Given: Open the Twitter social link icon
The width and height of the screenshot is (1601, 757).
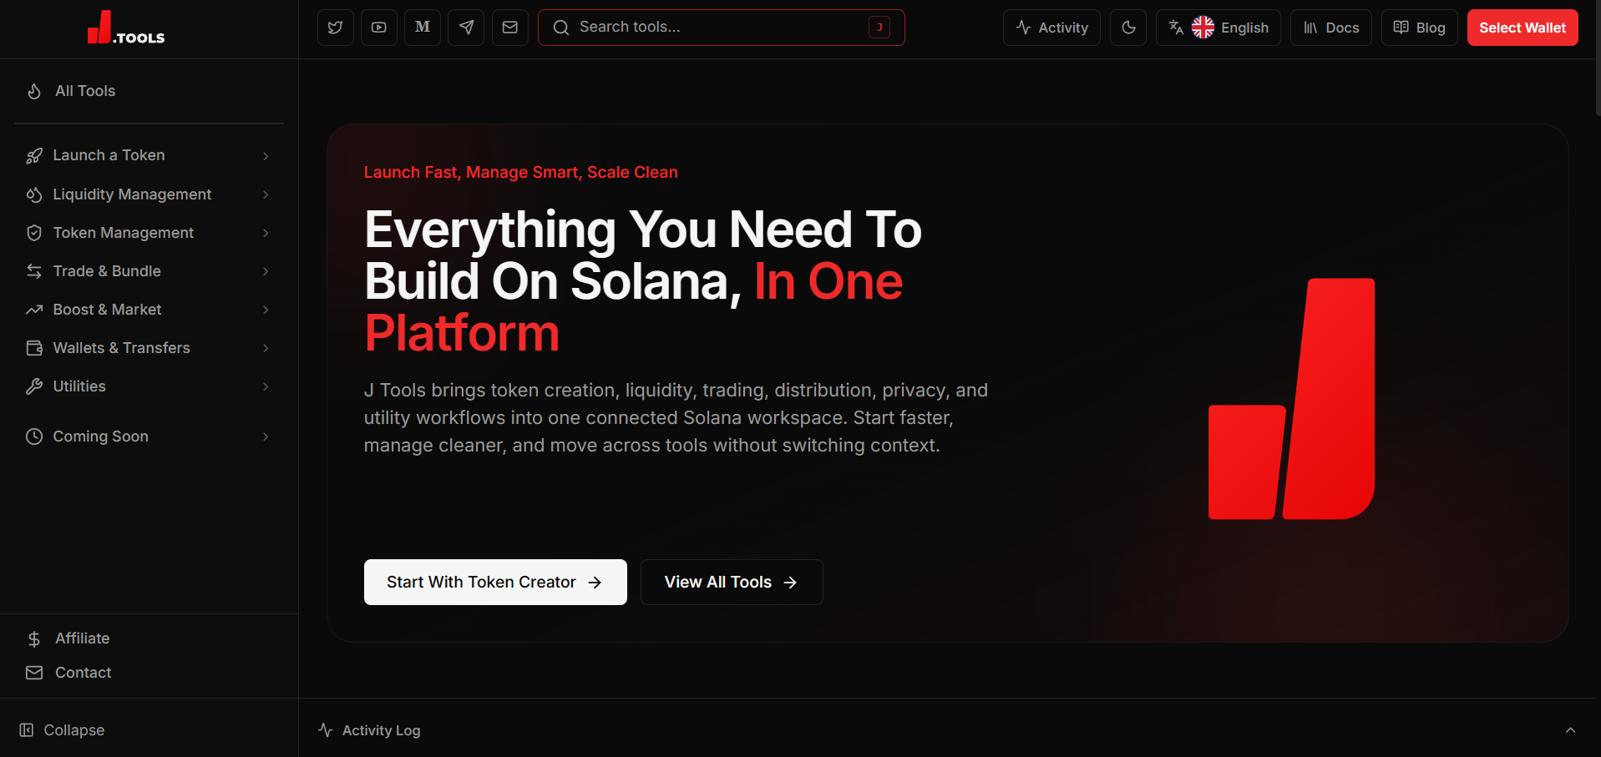Looking at the screenshot, I should 336,28.
